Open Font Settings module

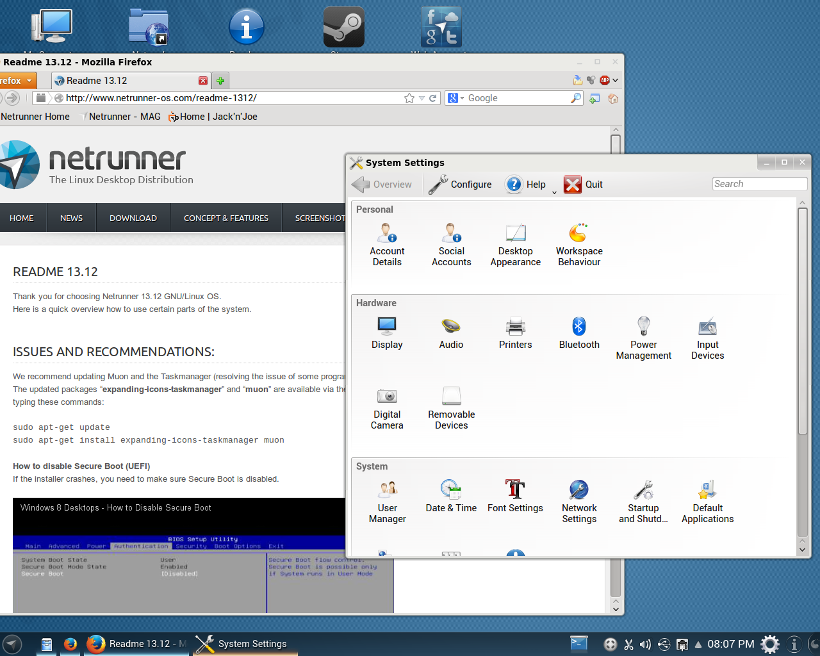tap(515, 496)
